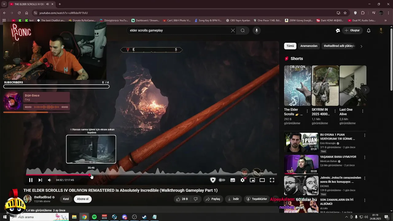The image size is (393, 221).
Task: Open options for The Elder Scrolls short
Action: point(307,111)
